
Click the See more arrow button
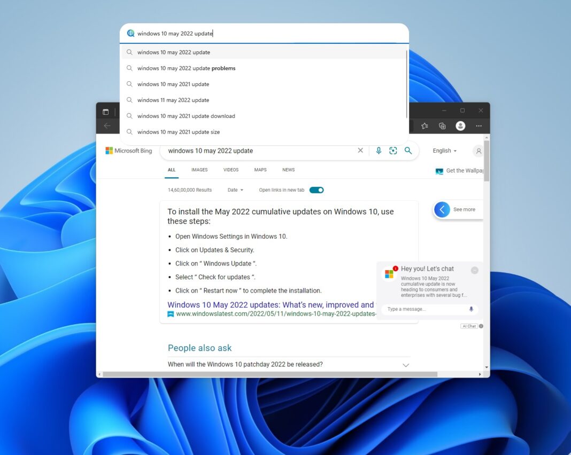(x=442, y=209)
